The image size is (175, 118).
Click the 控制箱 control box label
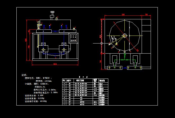tap(73, 41)
